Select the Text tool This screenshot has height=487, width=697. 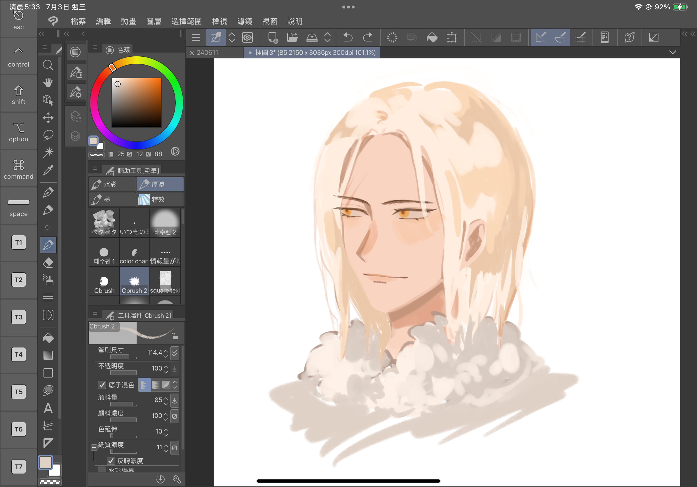pyautogui.click(x=48, y=408)
